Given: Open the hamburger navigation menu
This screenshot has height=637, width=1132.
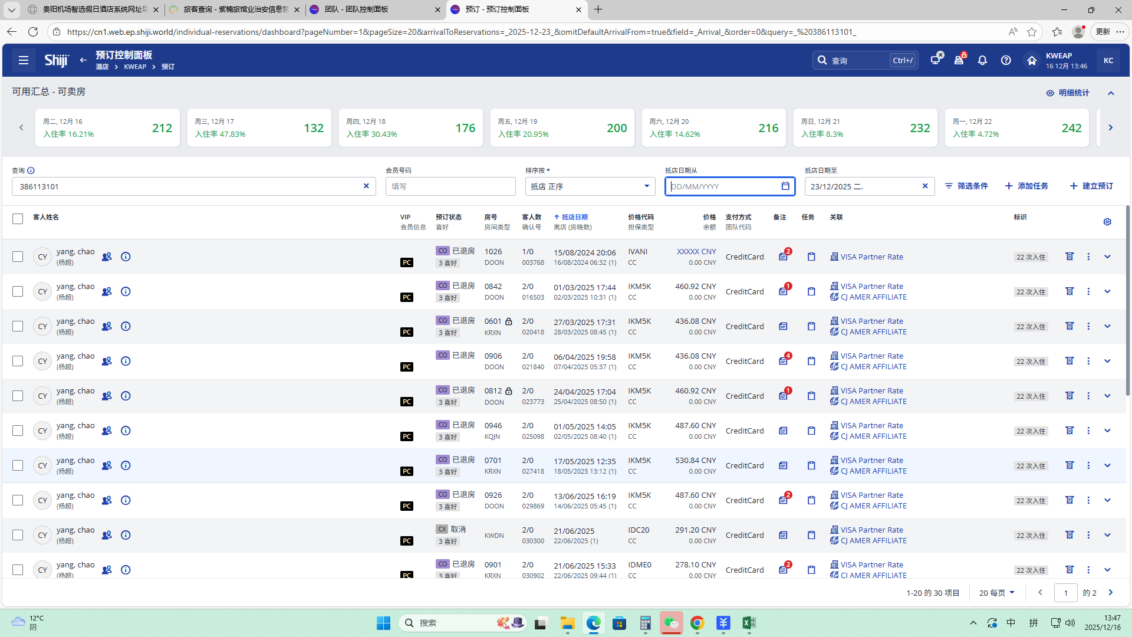Looking at the screenshot, I should coord(24,60).
